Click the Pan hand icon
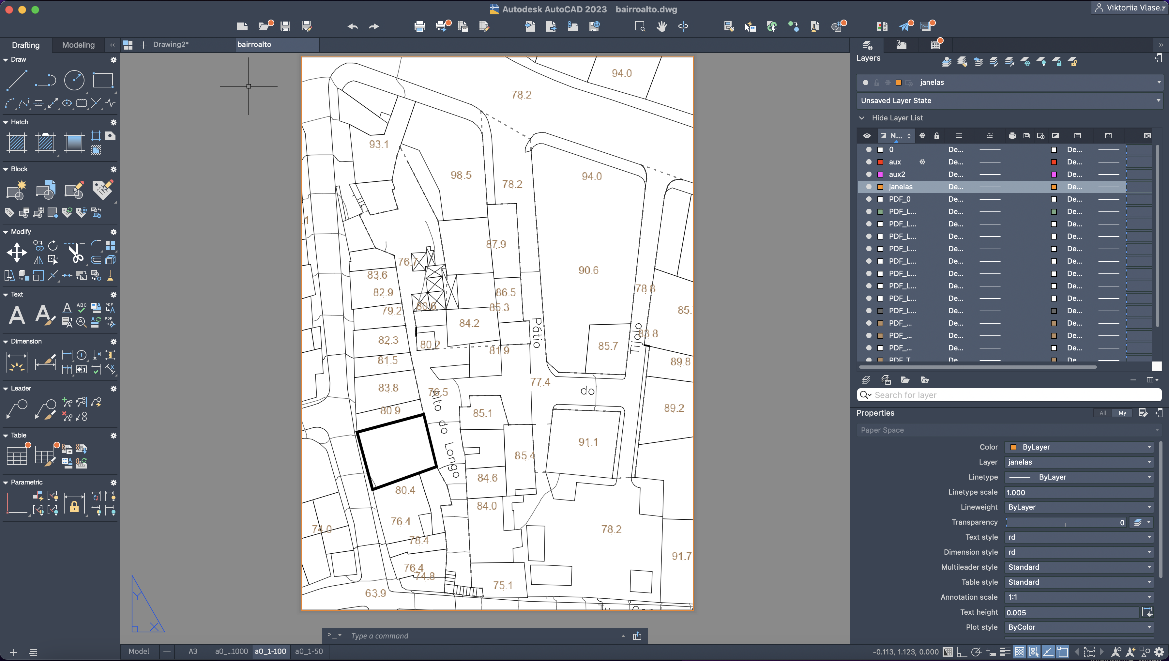1169x661 pixels. click(662, 26)
